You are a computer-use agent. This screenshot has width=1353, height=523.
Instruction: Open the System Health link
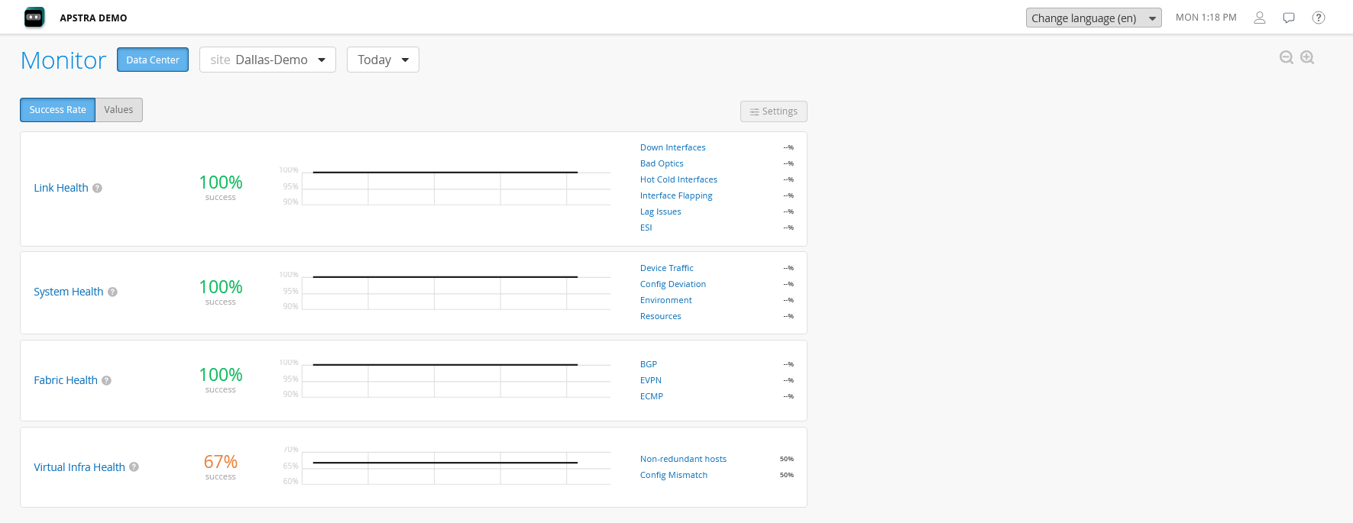click(x=68, y=292)
